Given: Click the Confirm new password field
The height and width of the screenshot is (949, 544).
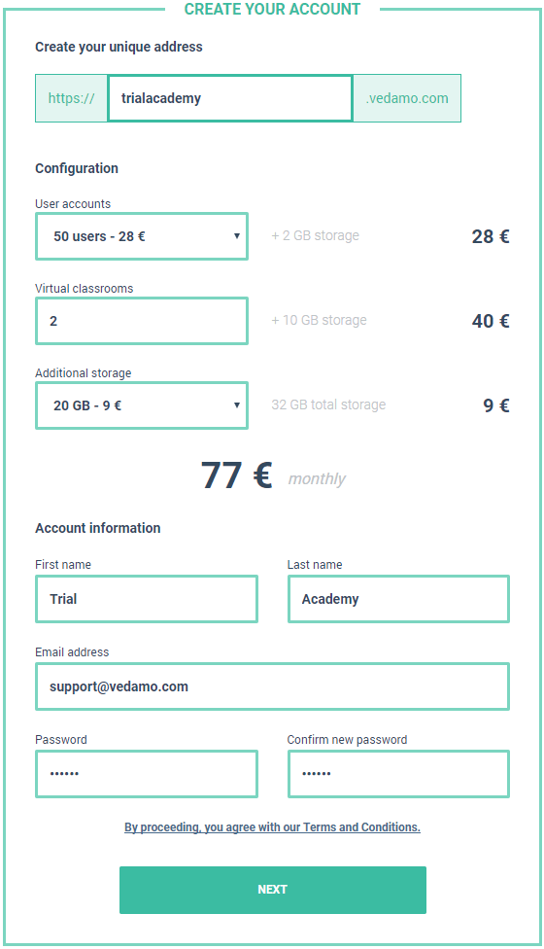Looking at the screenshot, I should tap(398, 774).
